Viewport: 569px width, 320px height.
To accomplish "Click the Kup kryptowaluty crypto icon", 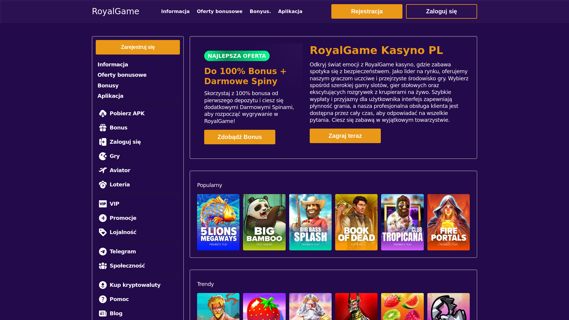I will 103,285.
